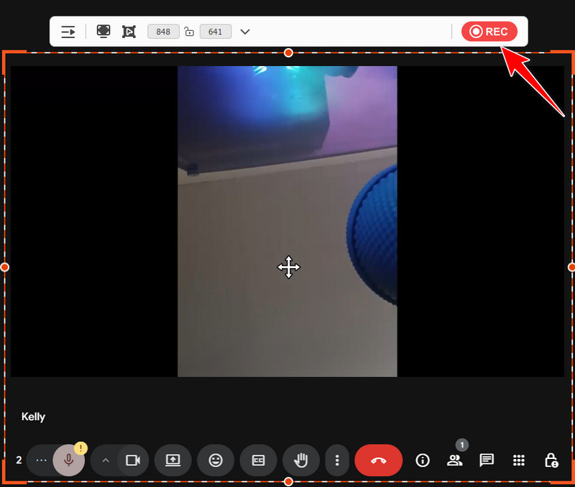The width and height of the screenshot is (575, 487).
Task: Show the participants panel
Action: coord(455,460)
